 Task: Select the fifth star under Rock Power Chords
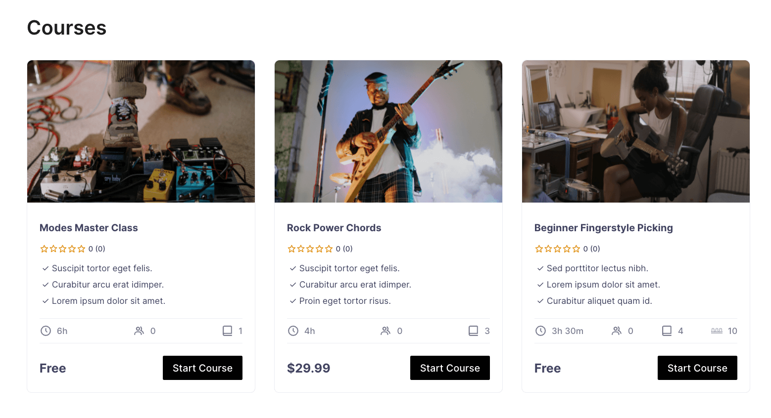coord(329,249)
